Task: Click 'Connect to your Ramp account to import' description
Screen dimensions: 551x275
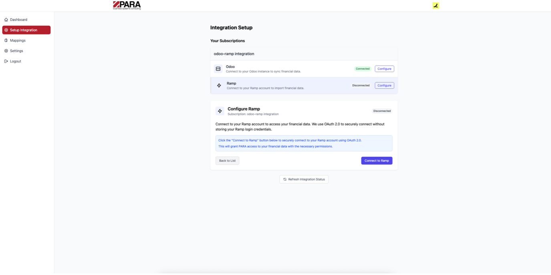Action: pos(265,88)
